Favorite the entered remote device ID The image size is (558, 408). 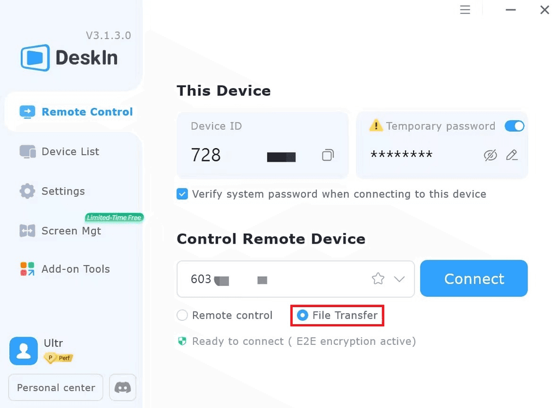coord(378,278)
